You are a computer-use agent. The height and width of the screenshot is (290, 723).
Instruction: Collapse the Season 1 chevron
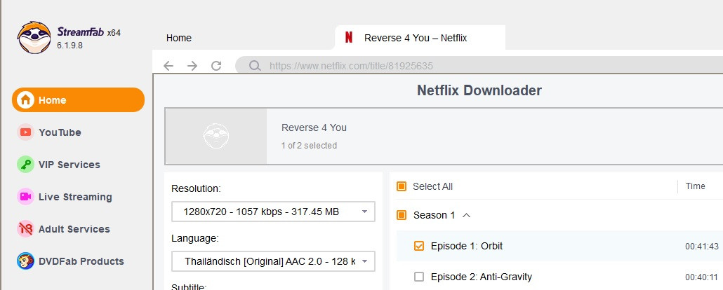click(x=466, y=215)
